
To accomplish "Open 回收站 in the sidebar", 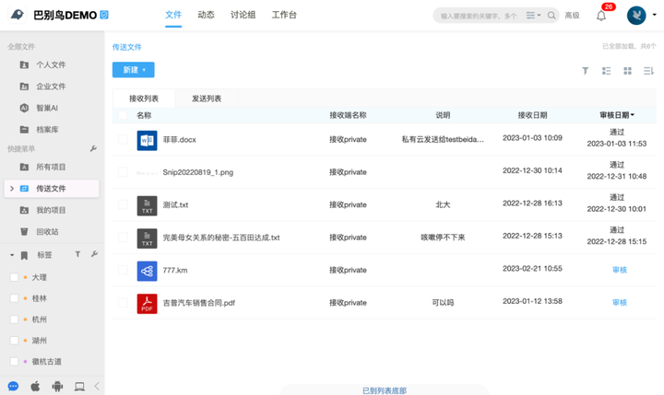I will [x=47, y=232].
